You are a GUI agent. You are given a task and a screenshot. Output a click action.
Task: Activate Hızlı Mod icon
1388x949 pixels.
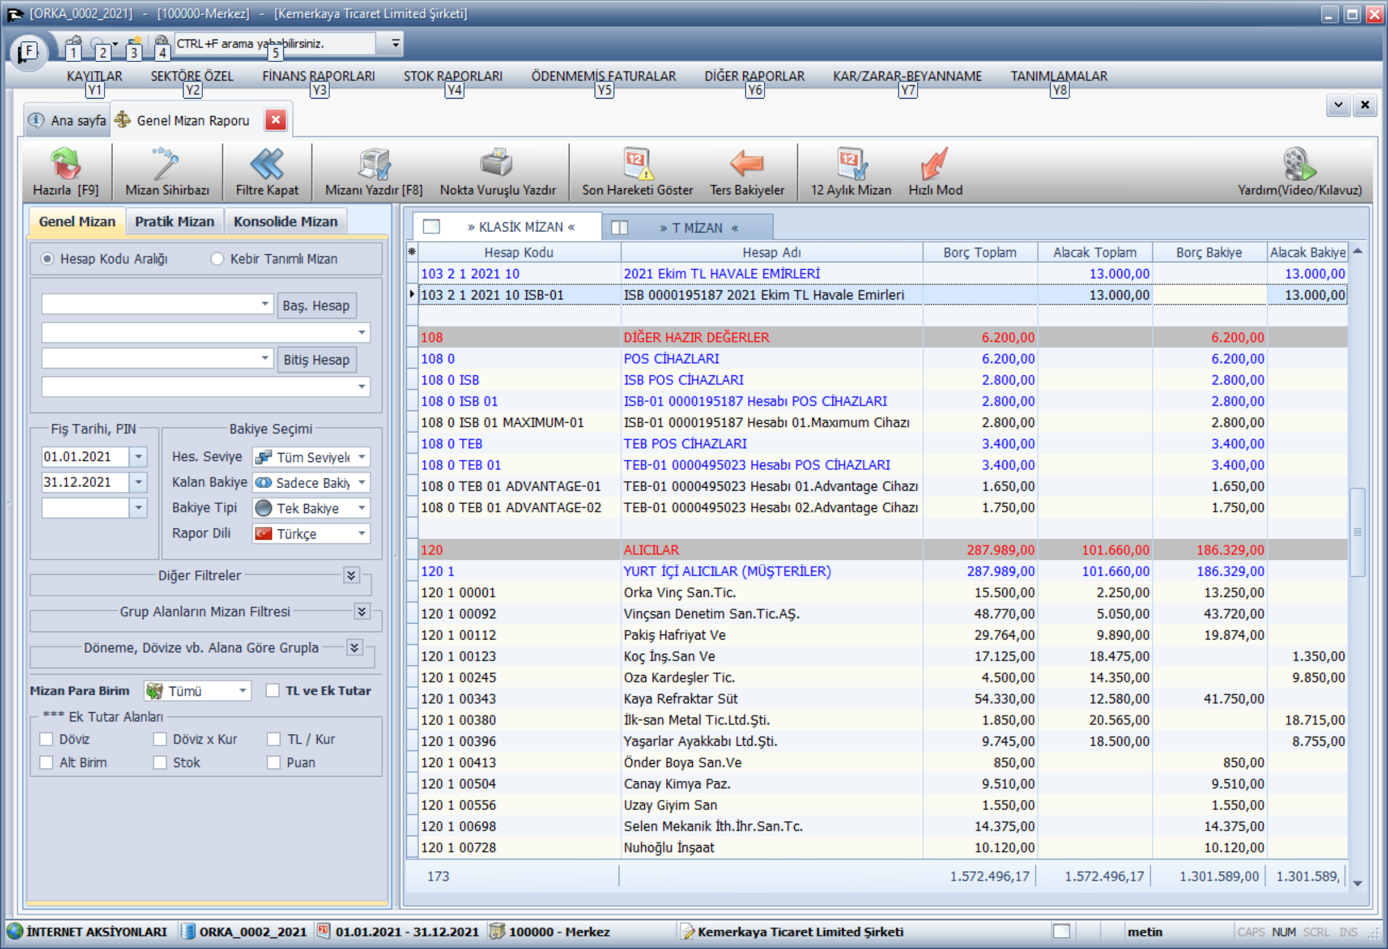[934, 165]
